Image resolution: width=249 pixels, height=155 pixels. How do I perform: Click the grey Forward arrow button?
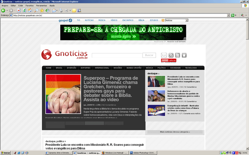click(11, 10)
